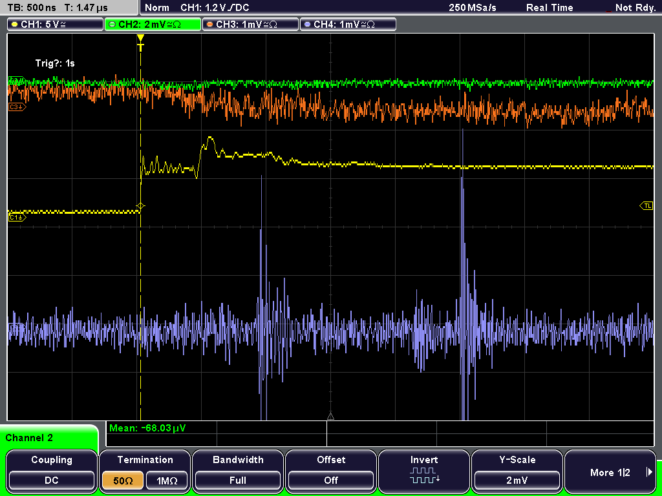662x496 pixels.
Task: Click the C3 ground level marker
Action: 17,107
